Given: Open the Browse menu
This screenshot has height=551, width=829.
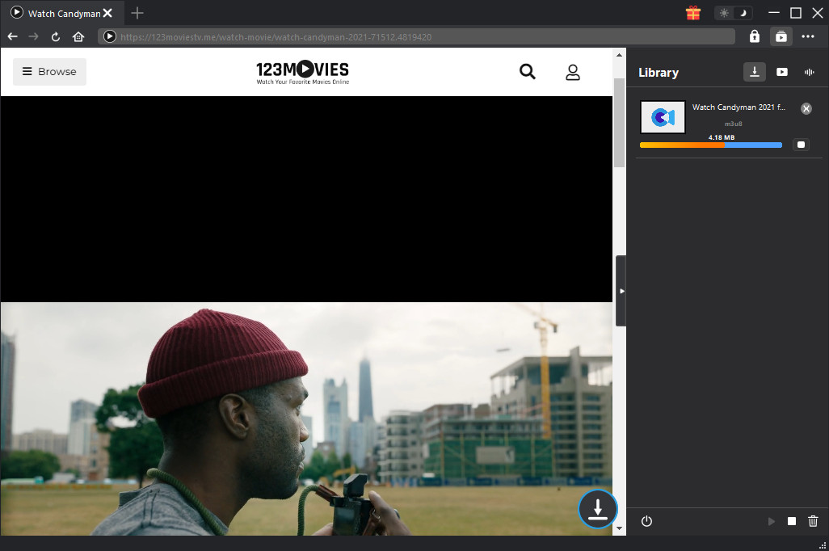Looking at the screenshot, I should pyautogui.click(x=49, y=71).
